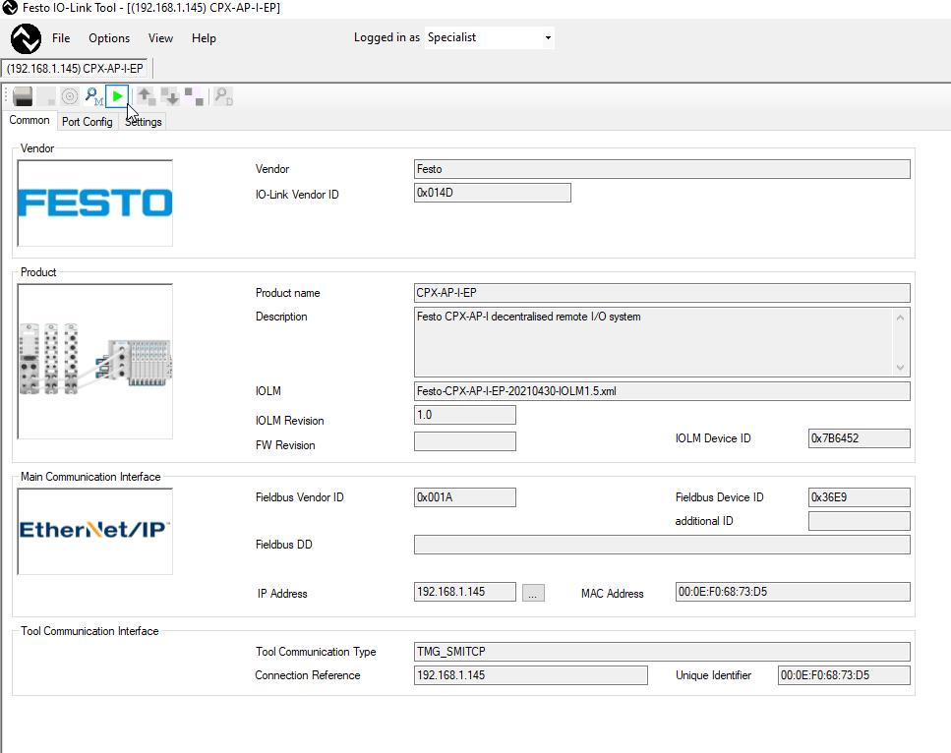Click the IOLM file name field
This screenshot has height=753, width=951.
[662, 391]
